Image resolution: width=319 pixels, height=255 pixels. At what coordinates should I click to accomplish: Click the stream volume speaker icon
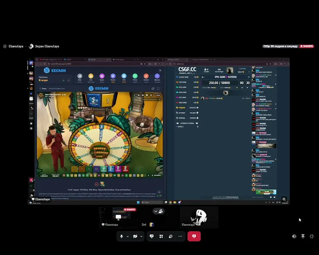[294, 236]
